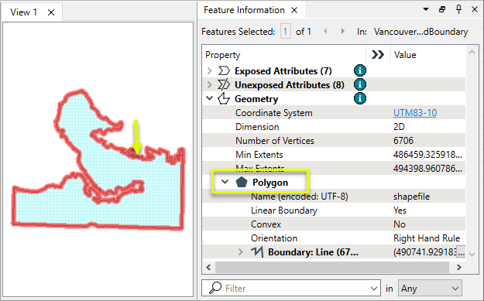The height and width of the screenshot is (301, 484).
Task: Select the Feature Information tab
Action: click(x=244, y=10)
